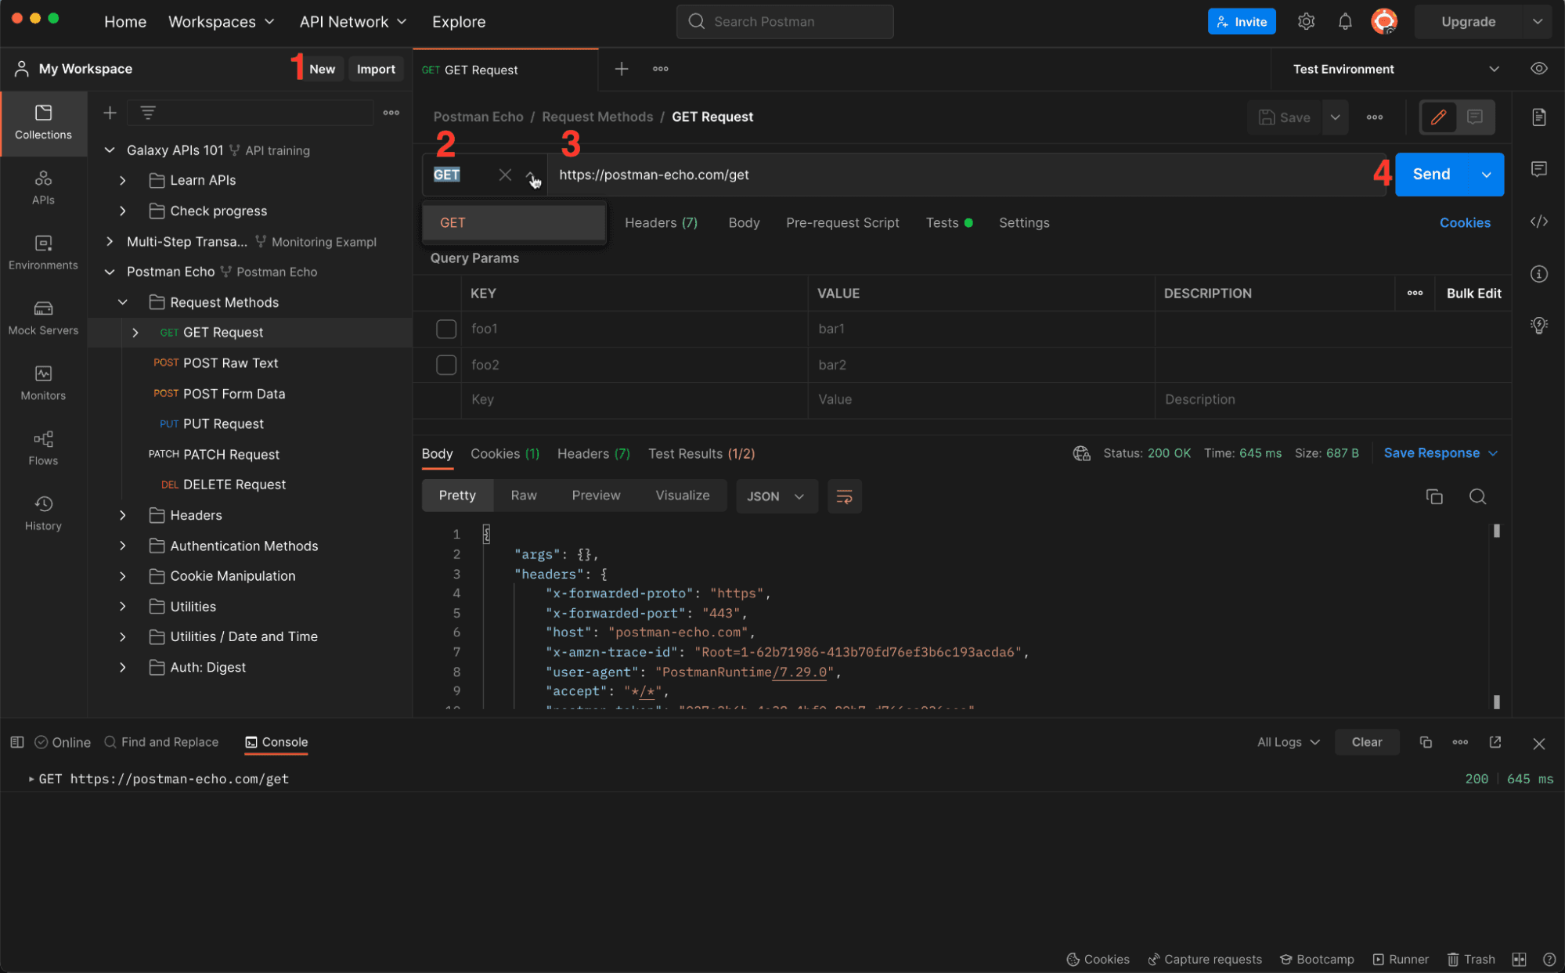Screen dimensions: 1565x973
Task: Switch to the Pre-request Script tab
Action: (x=842, y=223)
